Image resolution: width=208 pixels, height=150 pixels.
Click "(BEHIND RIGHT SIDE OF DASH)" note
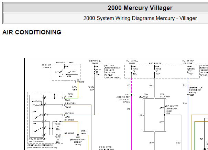(x=78, y=142)
